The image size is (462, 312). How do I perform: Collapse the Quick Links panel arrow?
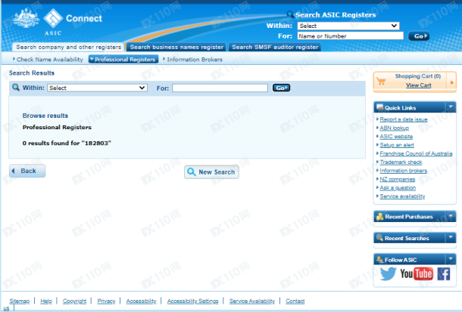(450, 107)
